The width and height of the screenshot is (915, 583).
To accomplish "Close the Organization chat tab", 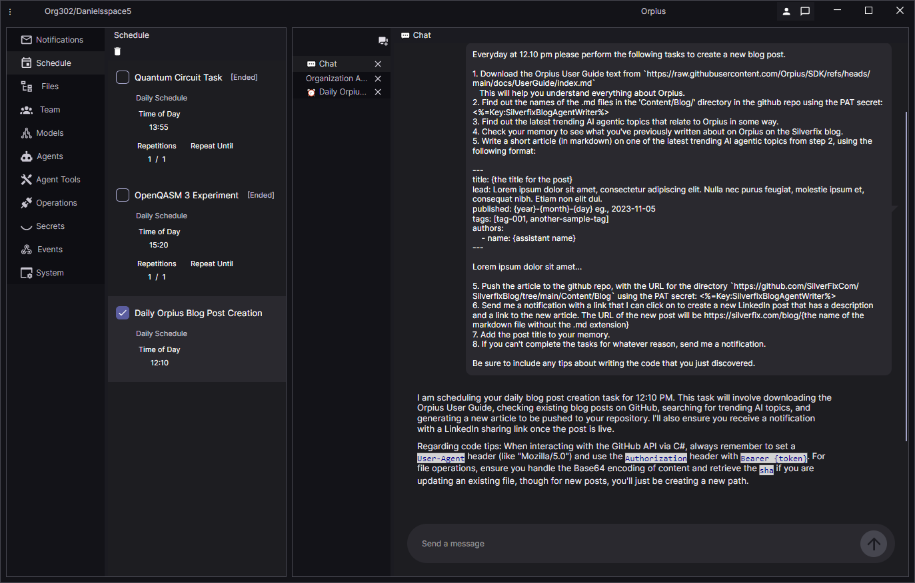I will click(x=378, y=78).
